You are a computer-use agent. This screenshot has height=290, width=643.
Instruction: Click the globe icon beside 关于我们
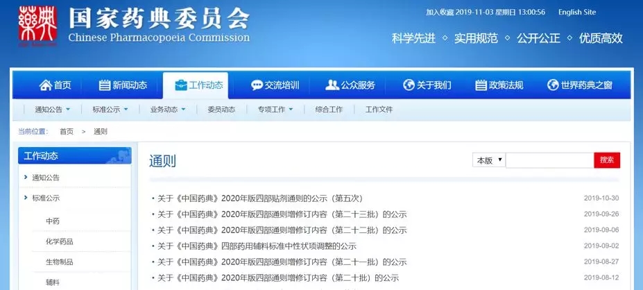[409, 85]
